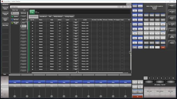This screenshot has height=99, width=177.
Task: Open the Address softkey value
Action: pos(172,18)
